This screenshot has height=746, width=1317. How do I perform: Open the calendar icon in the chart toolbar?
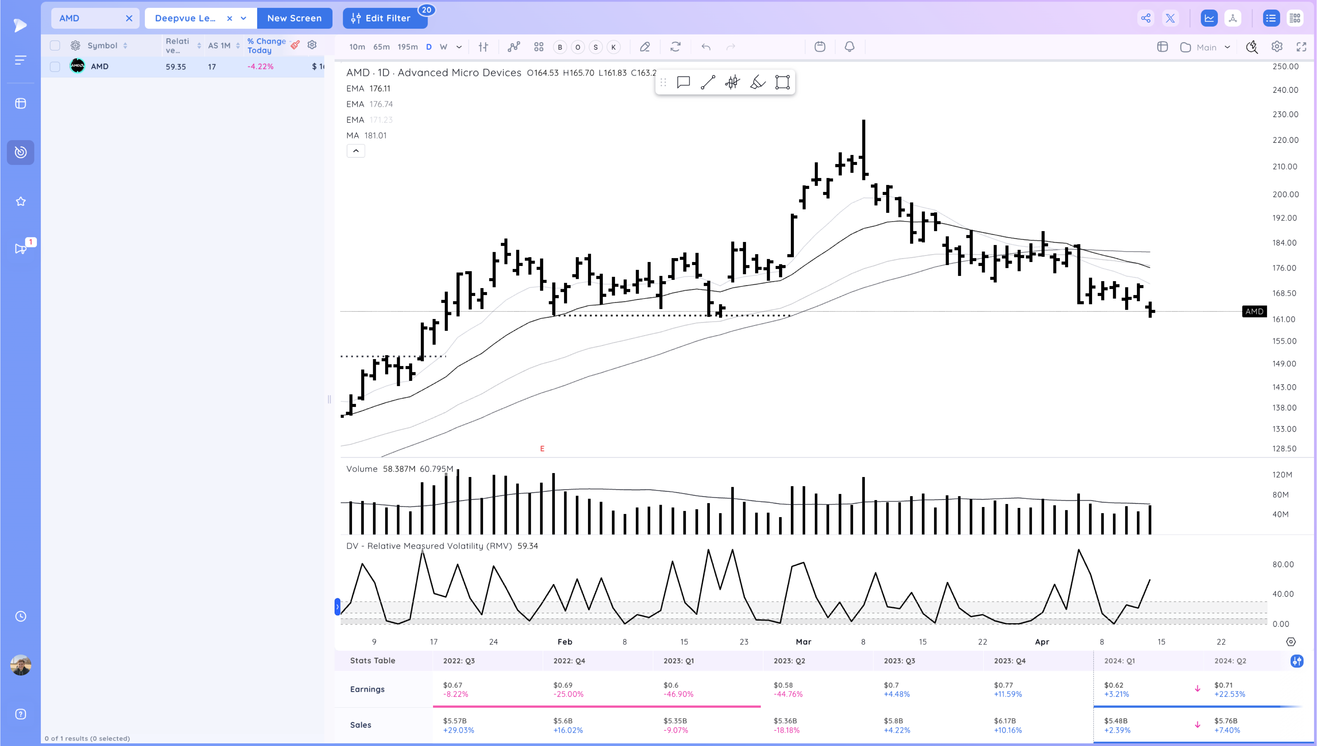(x=820, y=47)
